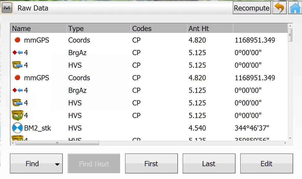
Task: Click the vertical scrollbar down arrow
Action: coord(290,138)
